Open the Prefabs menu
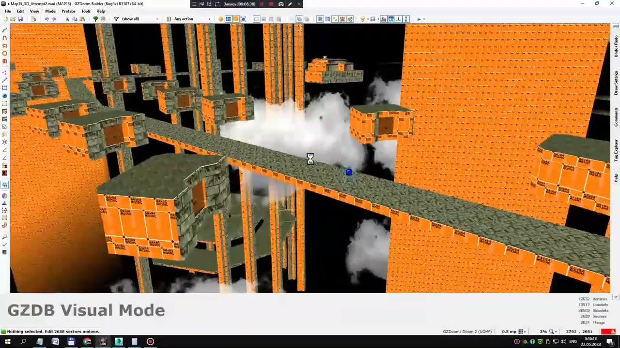 [68, 11]
